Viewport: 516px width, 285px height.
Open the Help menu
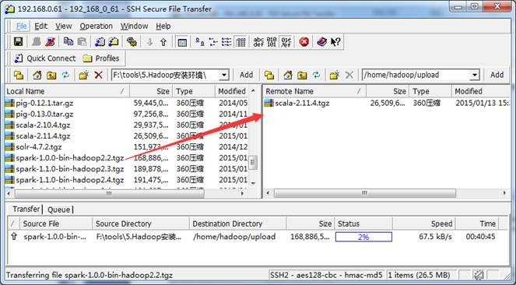[x=163, y=26]
